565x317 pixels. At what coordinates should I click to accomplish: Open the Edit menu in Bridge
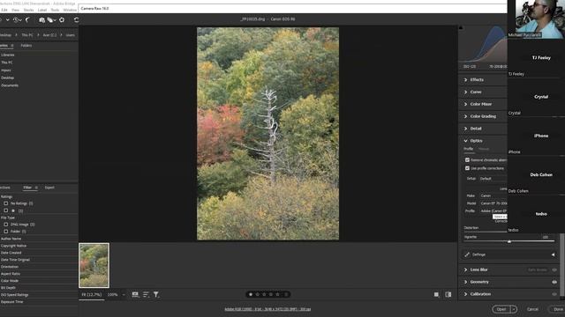tap(4, 10)
